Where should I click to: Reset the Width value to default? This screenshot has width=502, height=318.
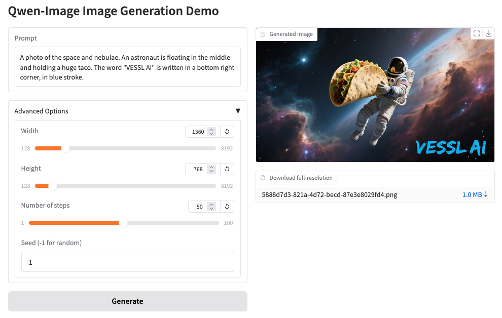coord(227,131)
